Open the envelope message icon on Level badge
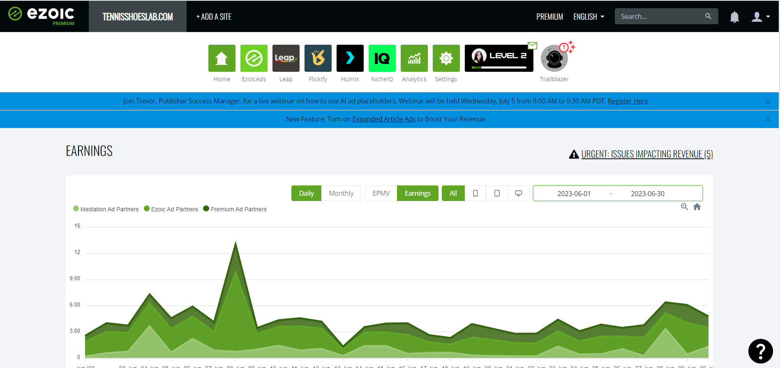 (533, 46)
